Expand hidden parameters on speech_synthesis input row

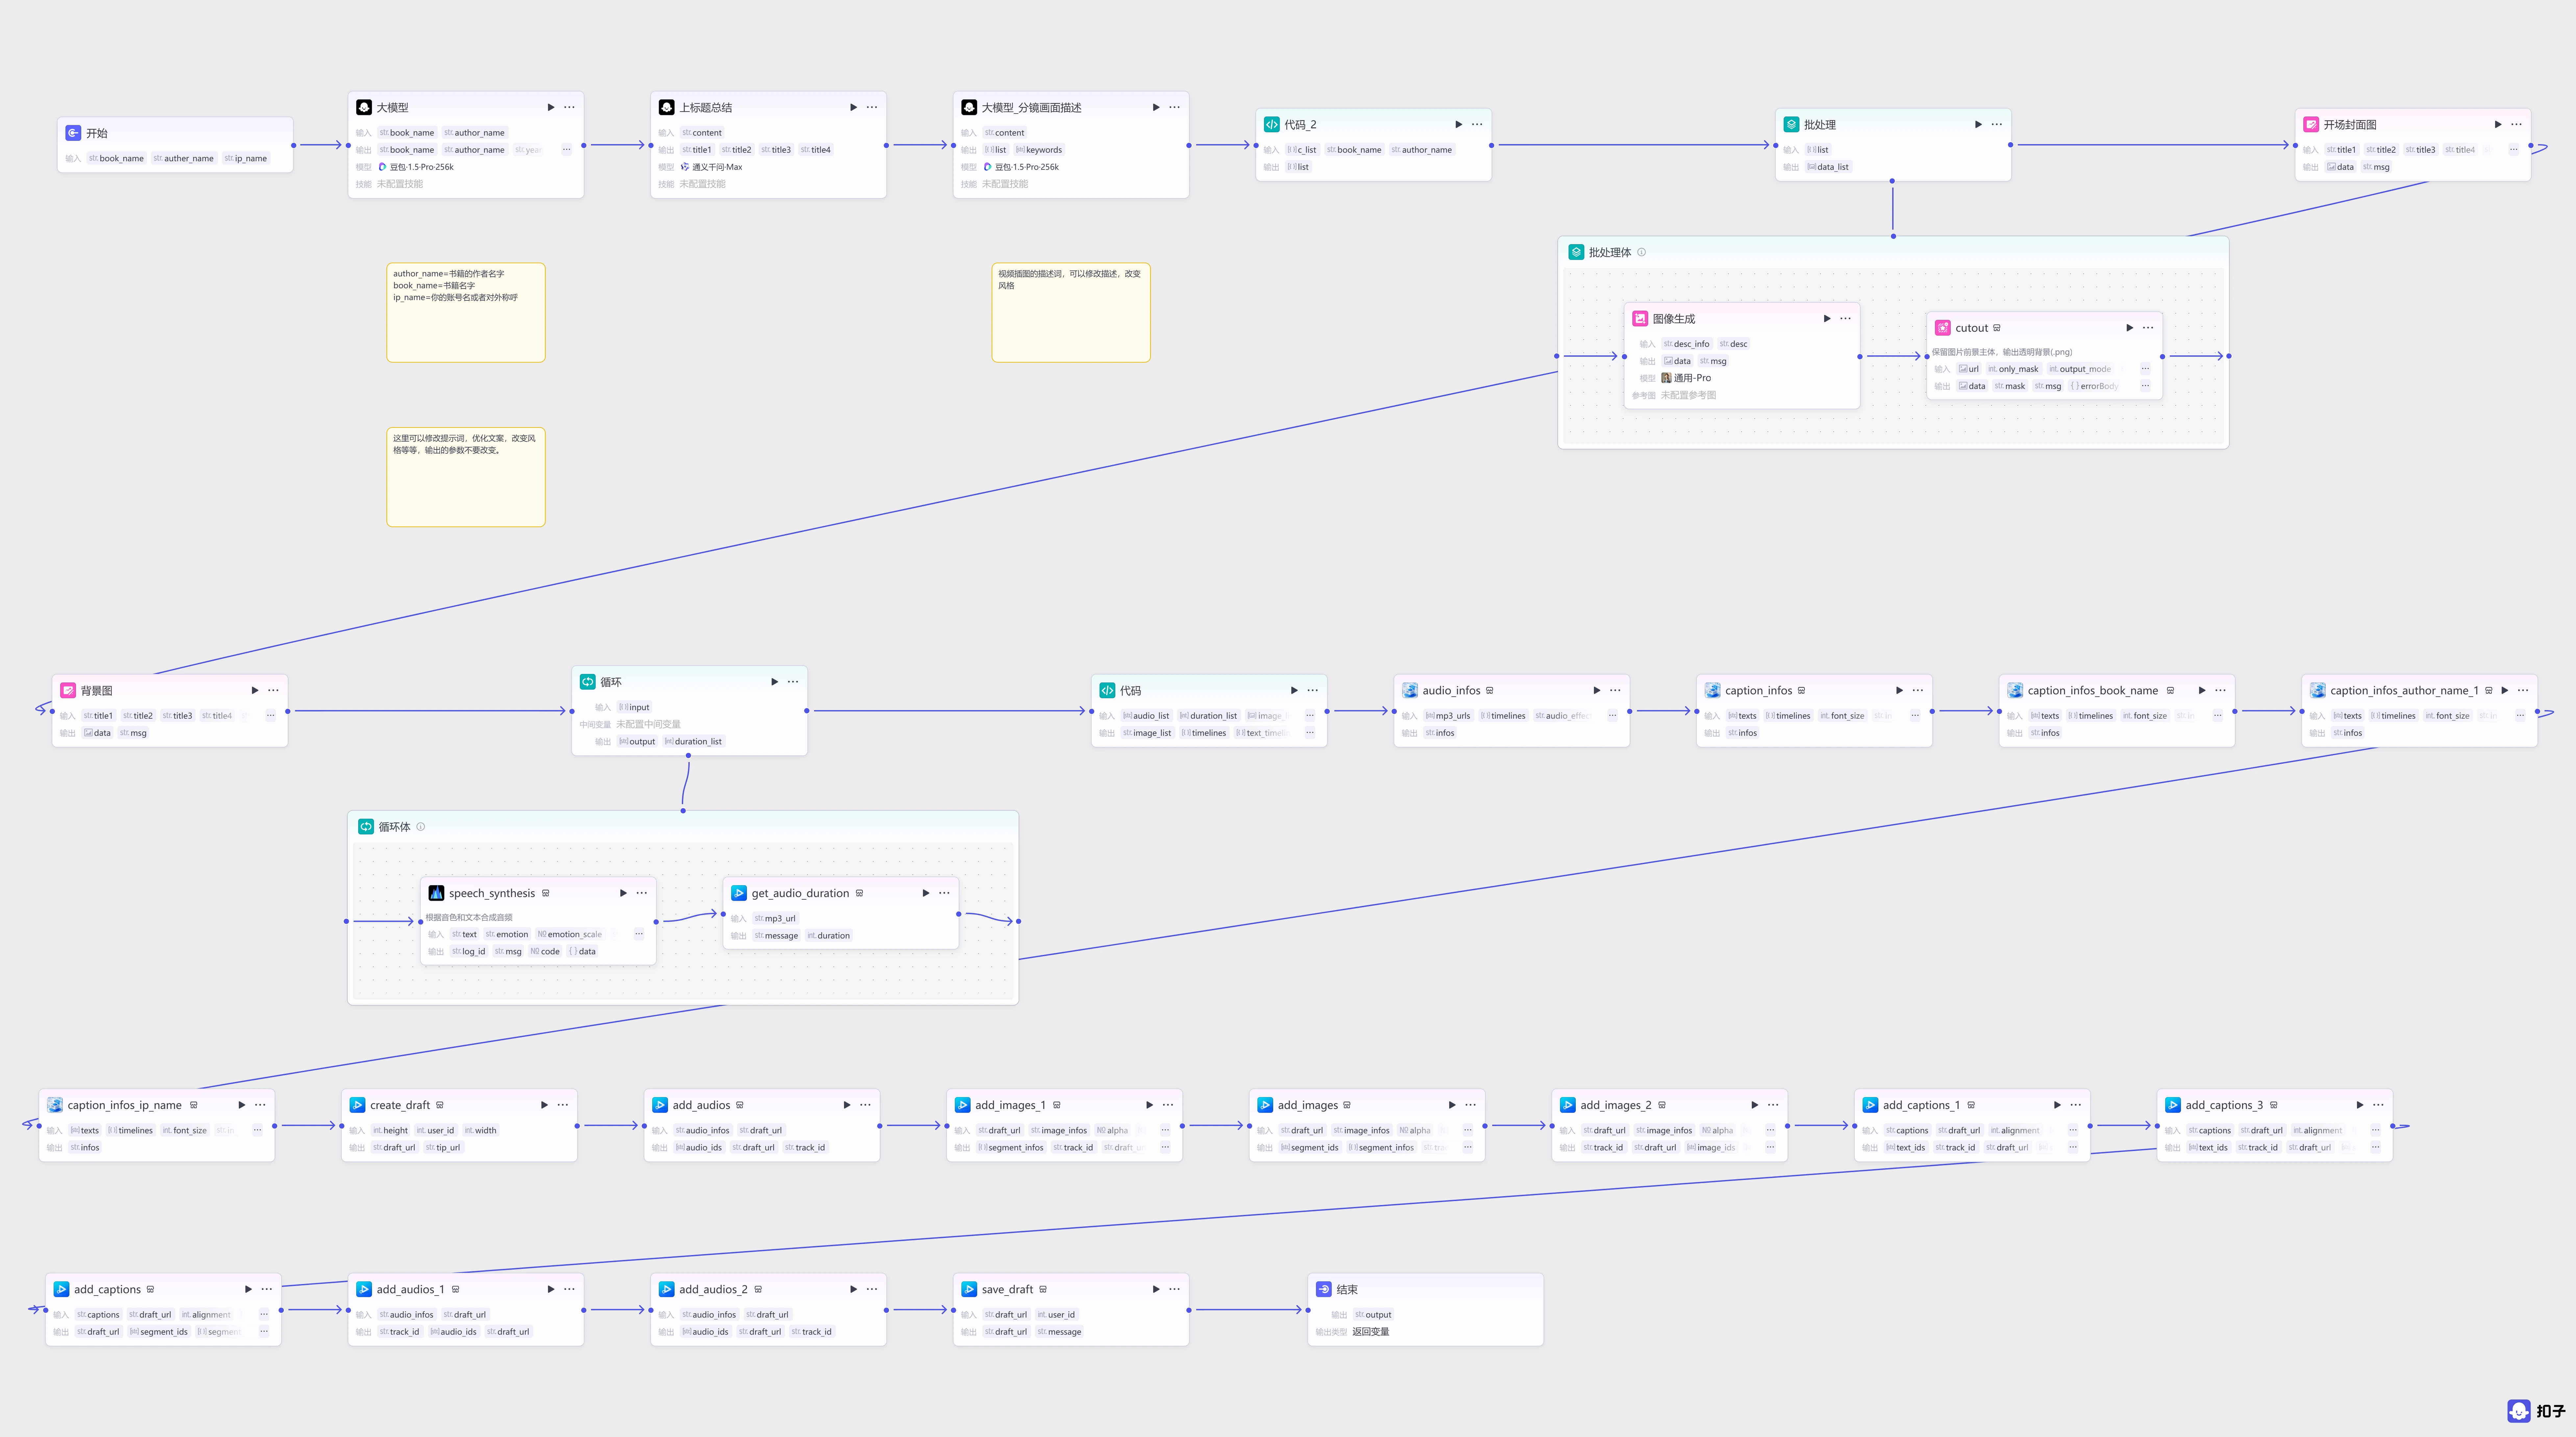point(639,935)
